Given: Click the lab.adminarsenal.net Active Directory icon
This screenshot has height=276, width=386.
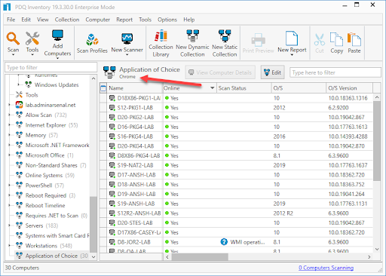Looking at the screenshot, I should [x=19, y=105].
